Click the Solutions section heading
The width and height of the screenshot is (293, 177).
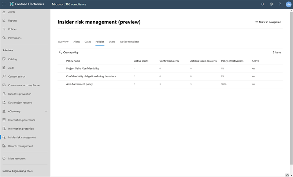(8, 50)
